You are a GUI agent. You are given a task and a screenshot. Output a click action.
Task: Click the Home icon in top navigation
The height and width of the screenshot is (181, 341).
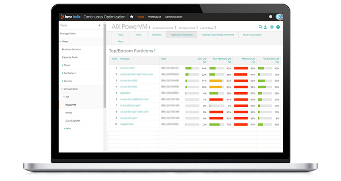click(132, 17)
